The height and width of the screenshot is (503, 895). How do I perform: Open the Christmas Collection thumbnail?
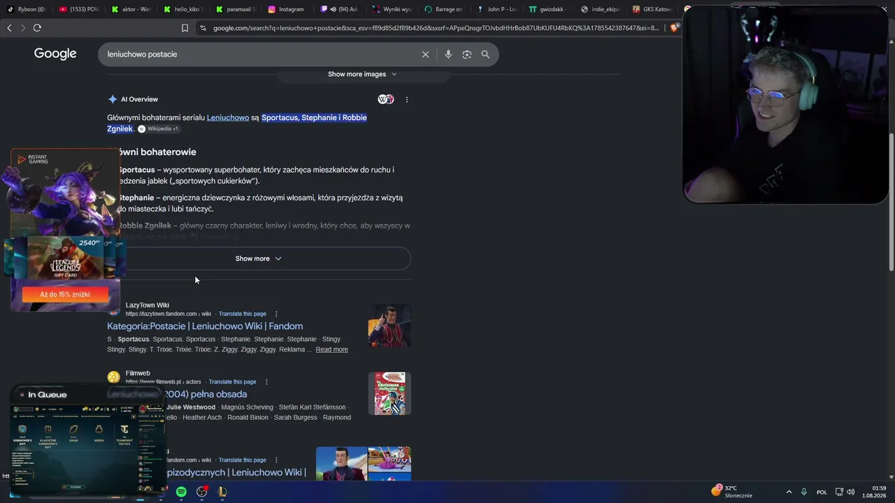pos(389,393)
